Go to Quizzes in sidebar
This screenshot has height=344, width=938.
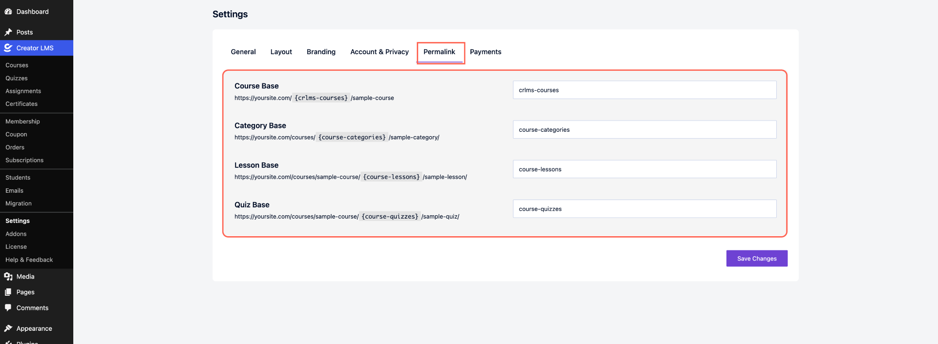pyautogui.click(x=17, y=78)
